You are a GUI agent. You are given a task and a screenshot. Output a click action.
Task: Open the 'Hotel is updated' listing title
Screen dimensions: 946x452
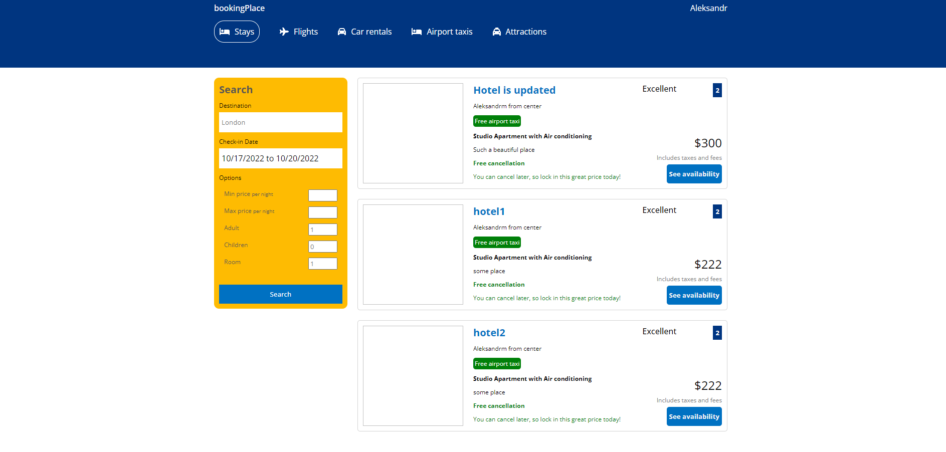[514, 90]
